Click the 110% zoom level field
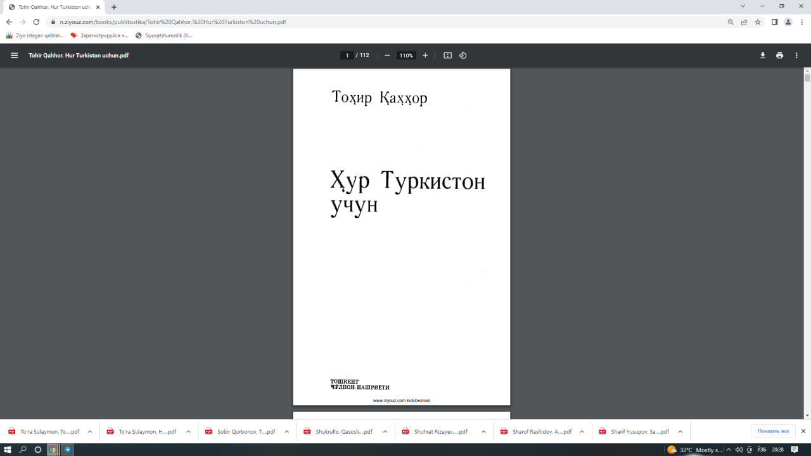 tap(406, 55)
